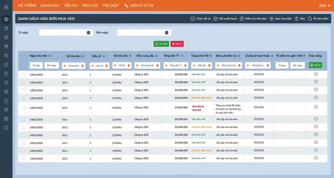The width and height of the screenshot is (334, 178).
Task: Click Đến ngày filter under Ngày hóa đơn
Action: (52, 66)
